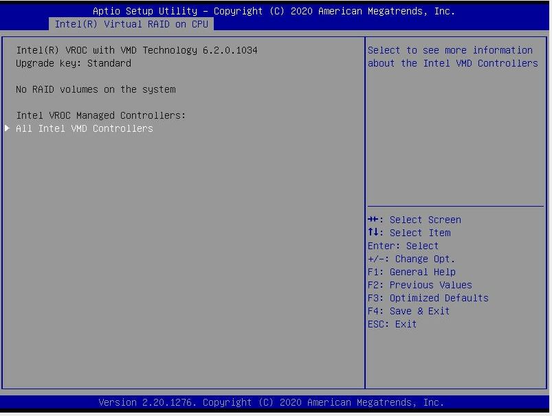Viewport: 552px width, 416px height.
Task: Click the 'F1: General Help' hint
Action: (x=412, y=272)
